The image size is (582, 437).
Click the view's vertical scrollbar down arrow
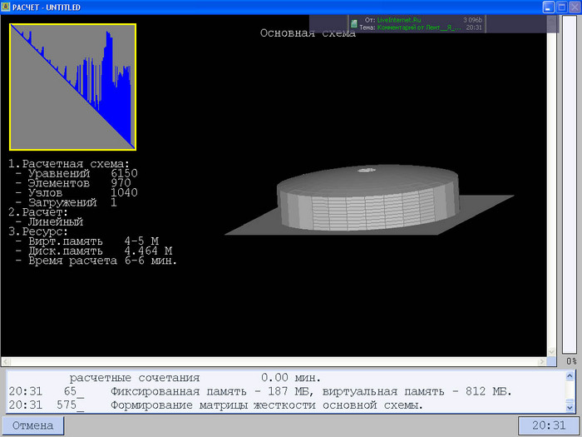tap(551, 351)
